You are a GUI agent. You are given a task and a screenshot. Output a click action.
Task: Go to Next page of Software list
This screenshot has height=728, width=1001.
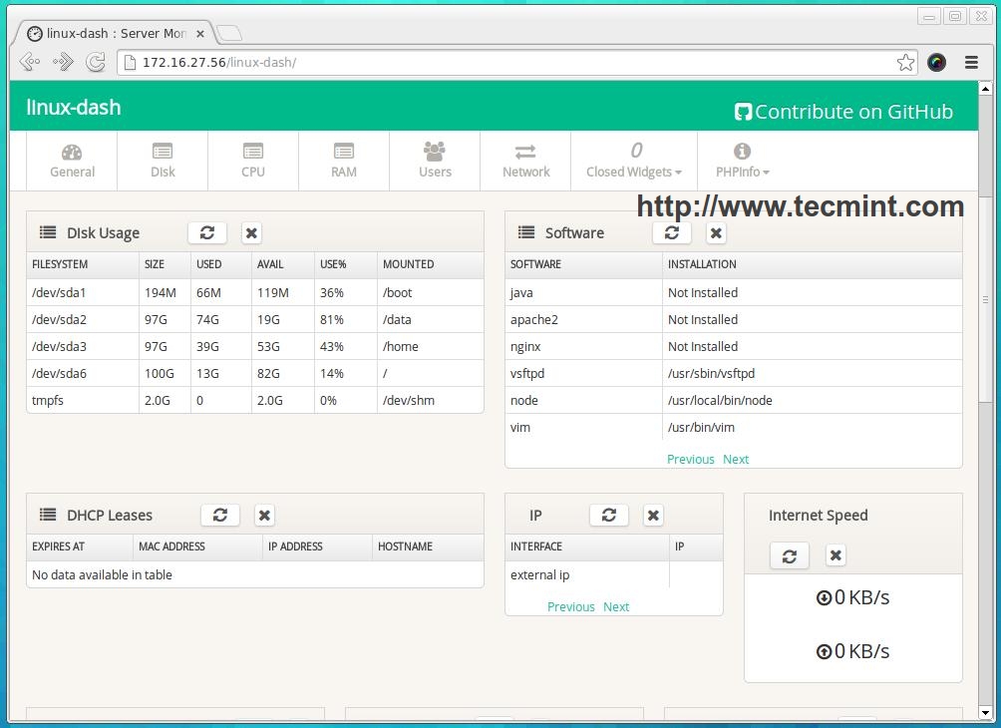coord(736,459)
